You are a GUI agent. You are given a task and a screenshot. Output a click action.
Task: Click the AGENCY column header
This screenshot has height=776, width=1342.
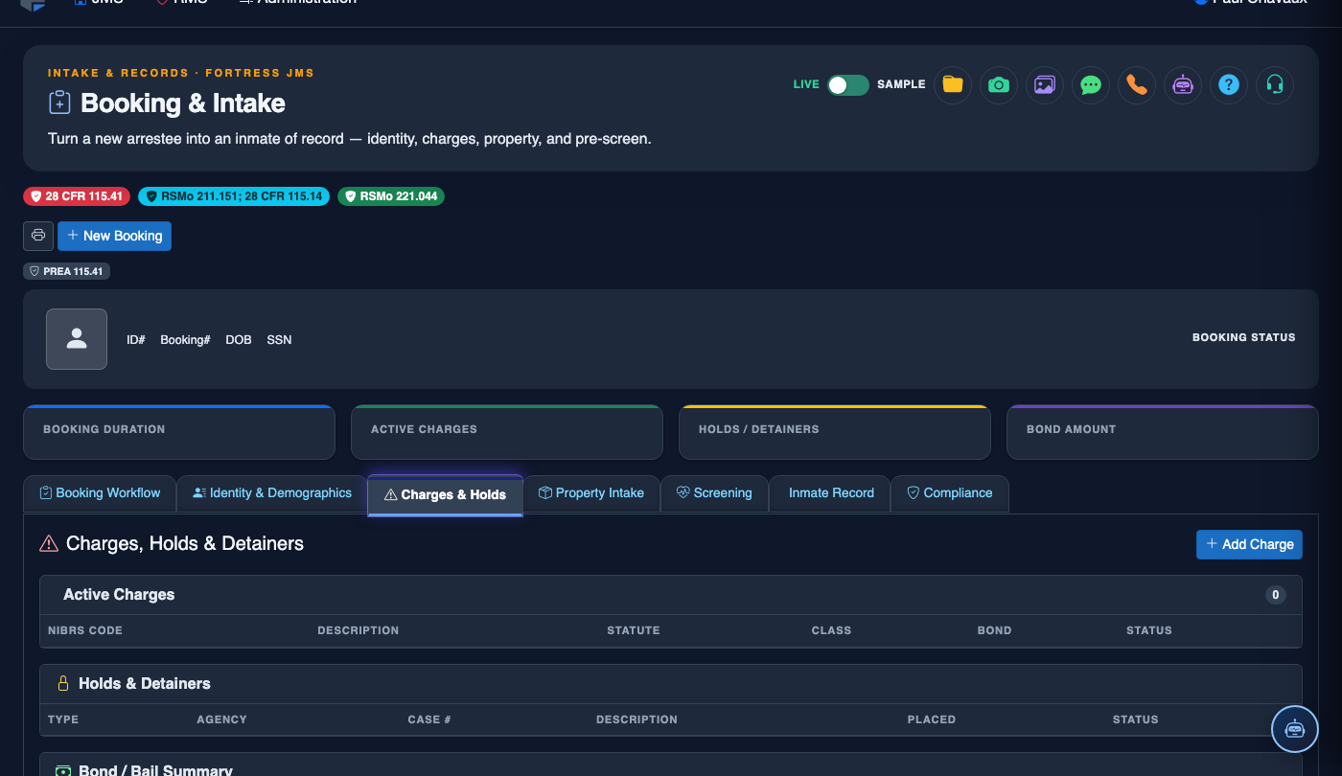(x=221, y=719)
